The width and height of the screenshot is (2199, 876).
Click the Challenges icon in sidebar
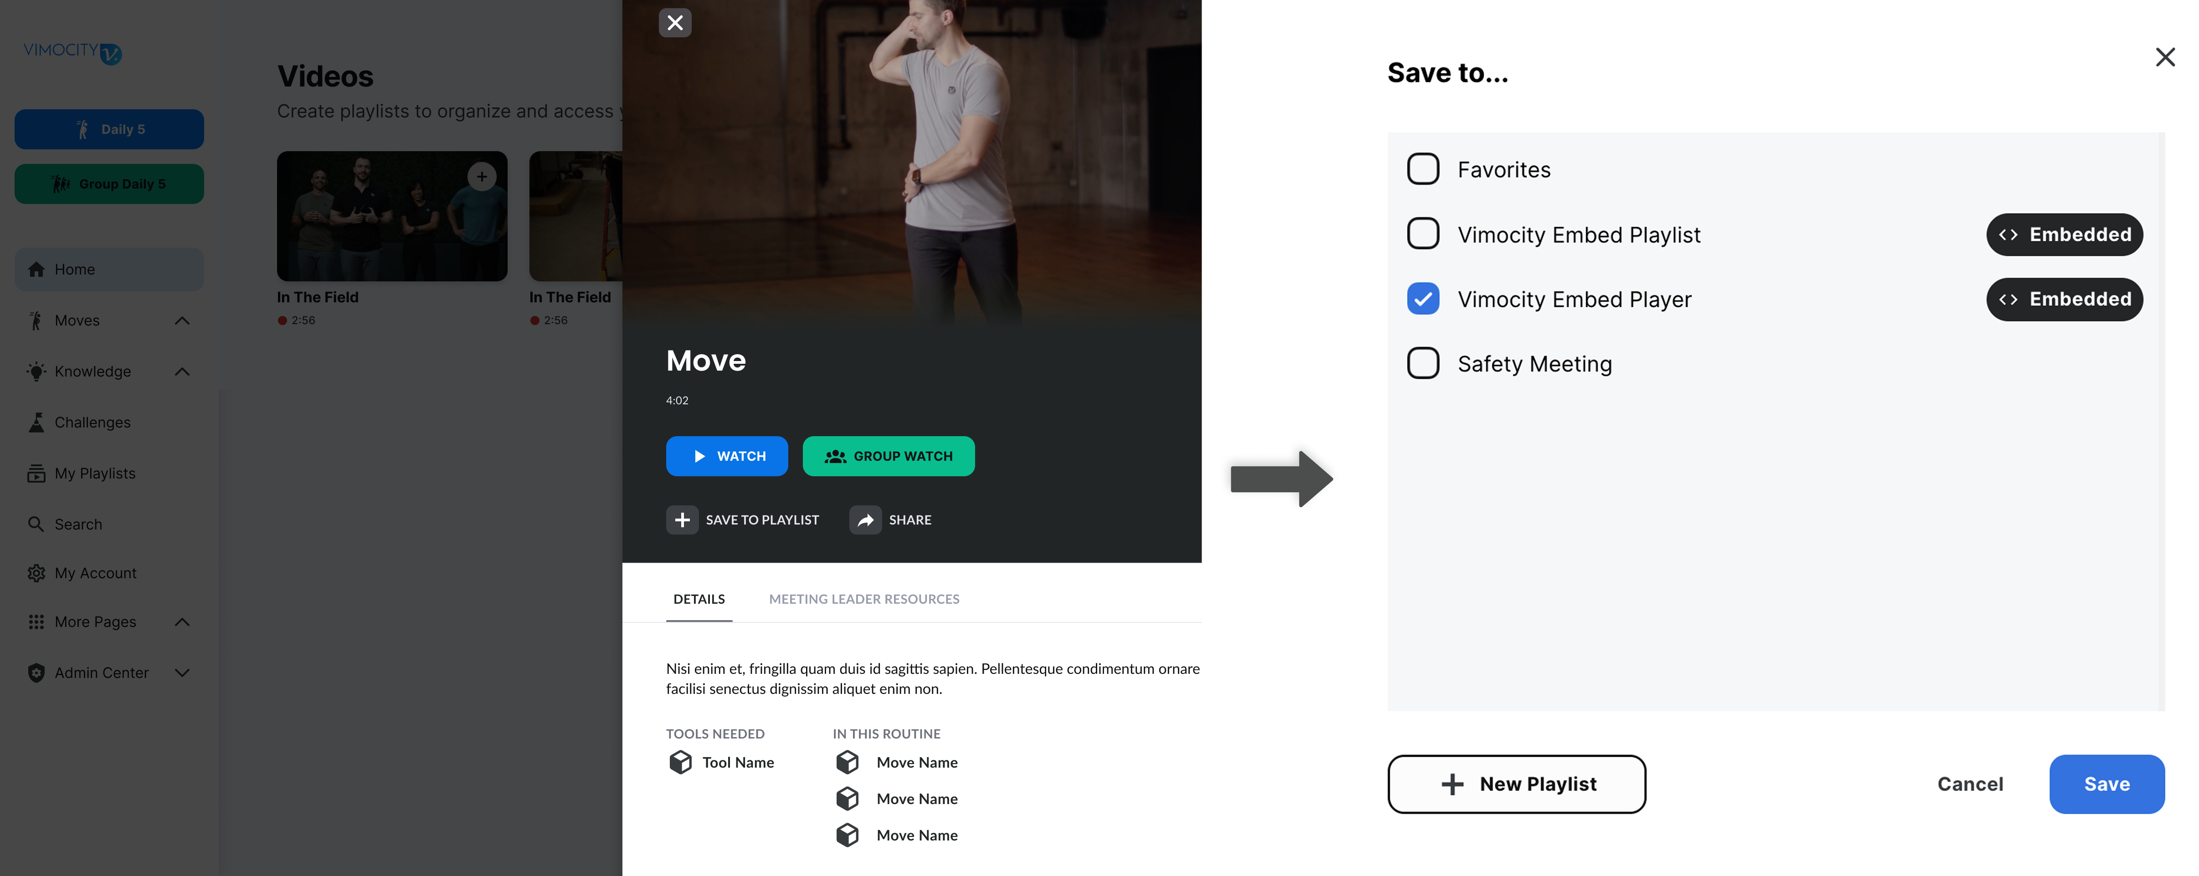(x=36, y=422)
